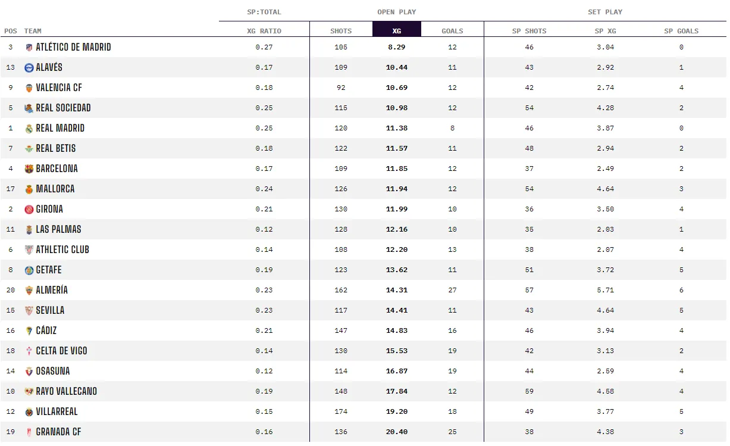Click the Sevilla club crest
Screen dimensions: 730x446
pos(29,310)
